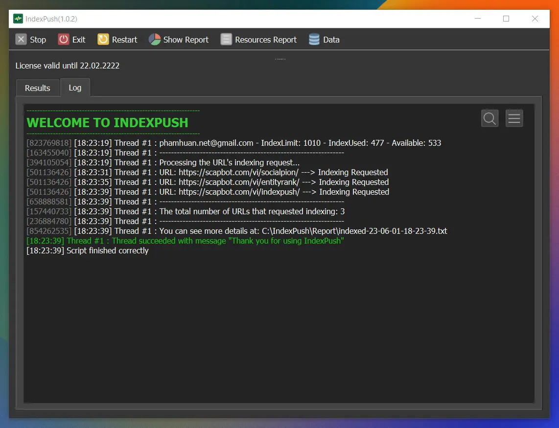
Task: Click the 'IndexUsed: 477' value in the log
Action: click(356, 143)
